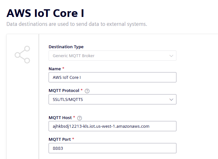Click the Data destinations description subtitle
This screenshot has height=159, width=218.
pos(77,24)
